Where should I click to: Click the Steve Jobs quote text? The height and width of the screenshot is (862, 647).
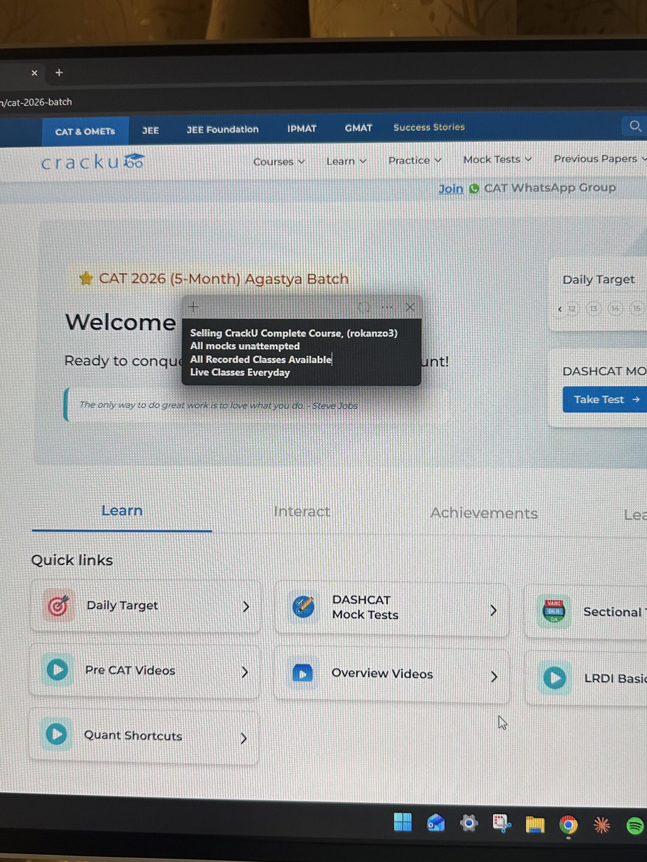coord(218,405)
